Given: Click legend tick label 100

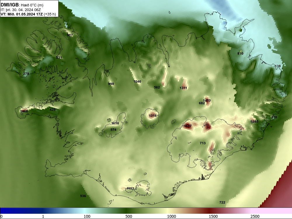Looking at the screenshot, I should click(87, 216).
